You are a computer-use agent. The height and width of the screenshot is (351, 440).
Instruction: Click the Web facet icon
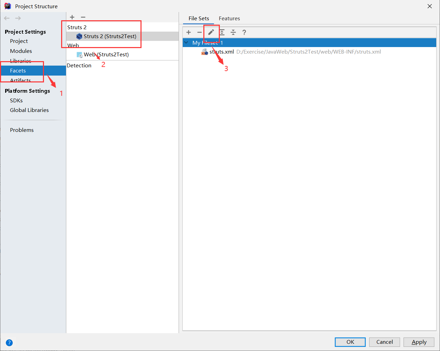pyautogui.click(x=80, y=55)
